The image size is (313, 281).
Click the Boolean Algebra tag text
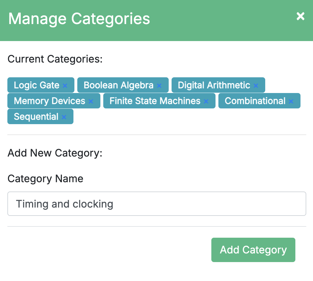coord(118,85)
